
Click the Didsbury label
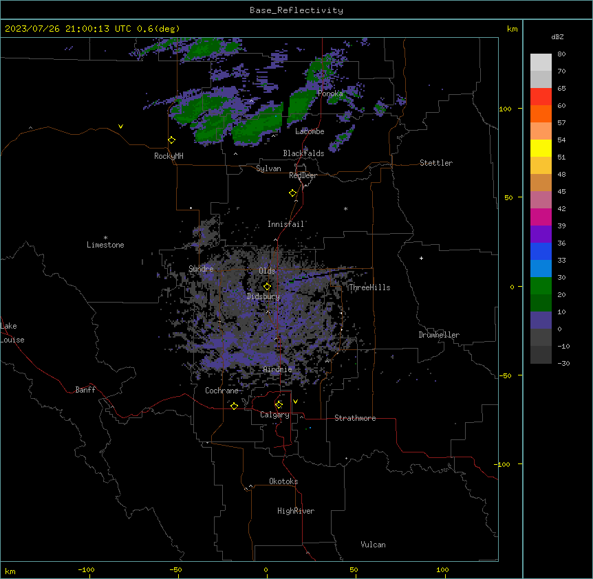coord(263,296)
